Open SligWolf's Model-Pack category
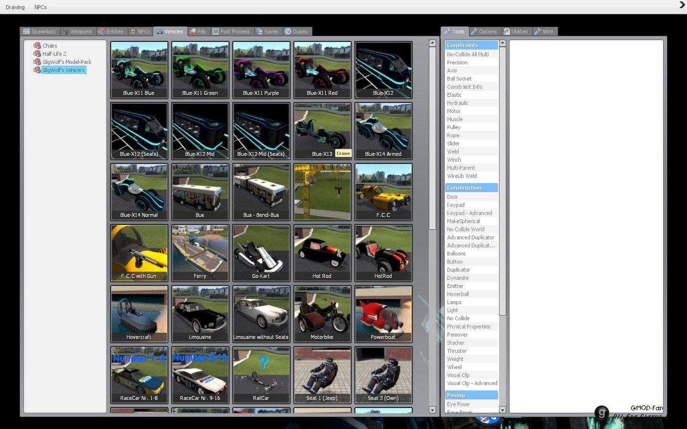Screen dimensions: 687x429 pos(67,62)
